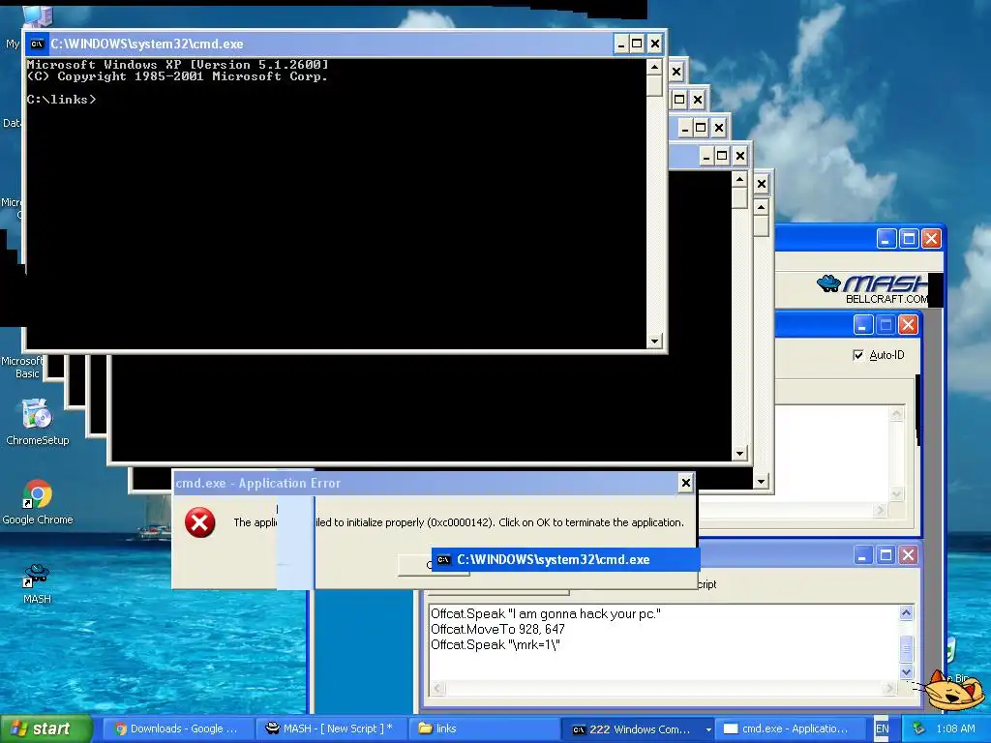This screenshot has height=743, width=991.
Task: Click the system tray icon beside the clock
Action: pyautogui.click(x=919, y=728)
